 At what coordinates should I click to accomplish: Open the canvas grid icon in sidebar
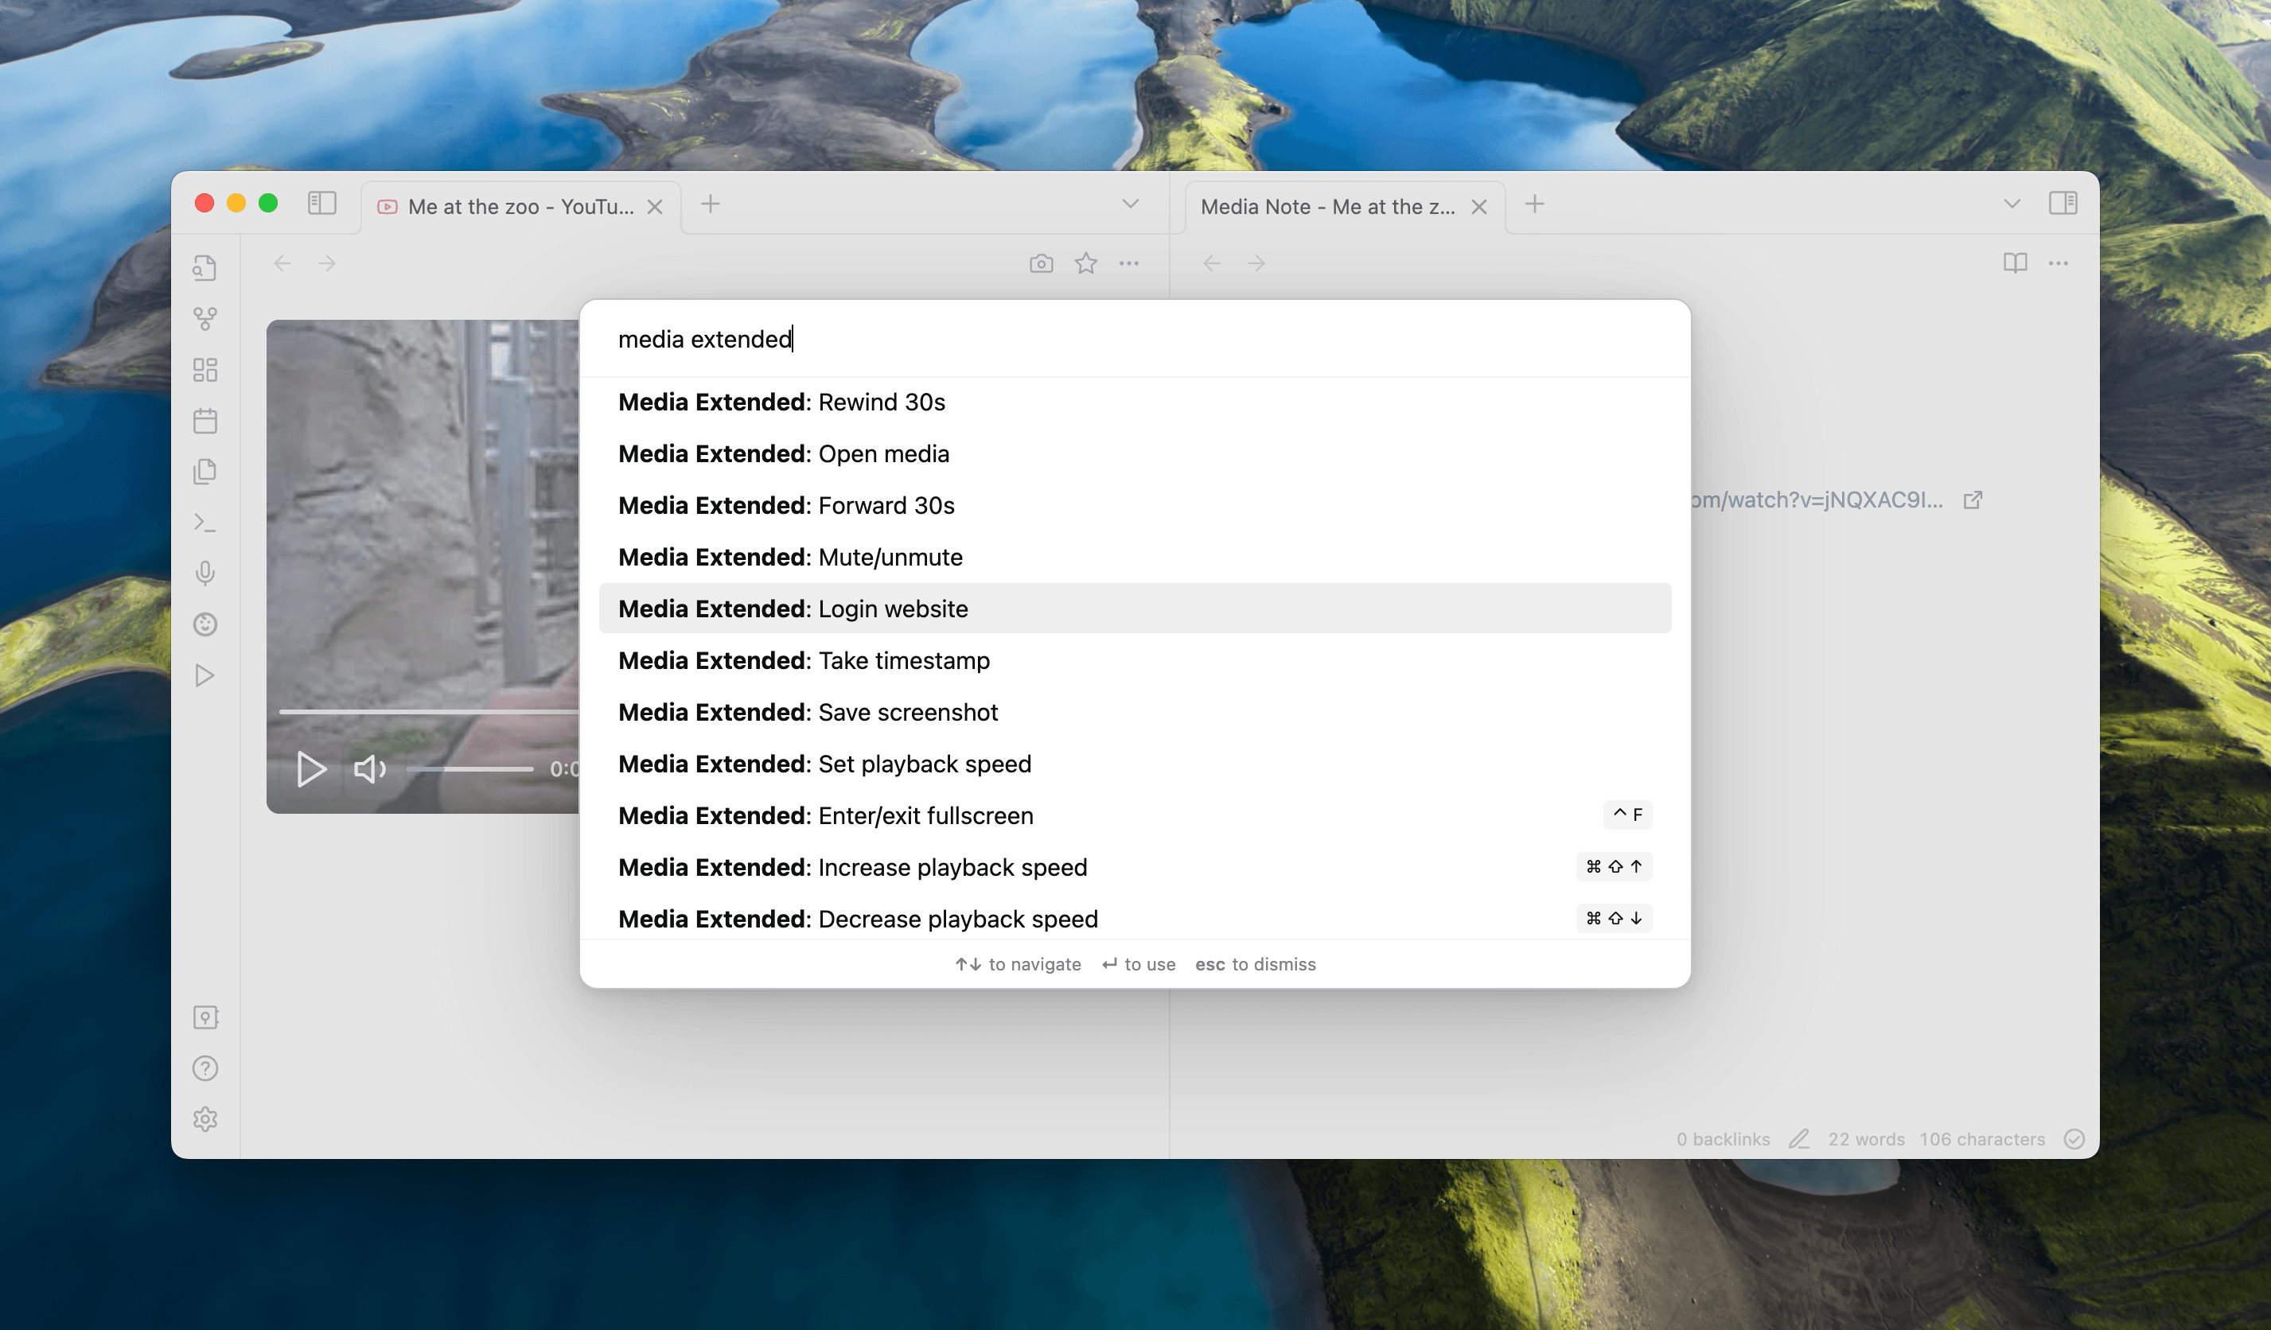(x=205, y=369)
